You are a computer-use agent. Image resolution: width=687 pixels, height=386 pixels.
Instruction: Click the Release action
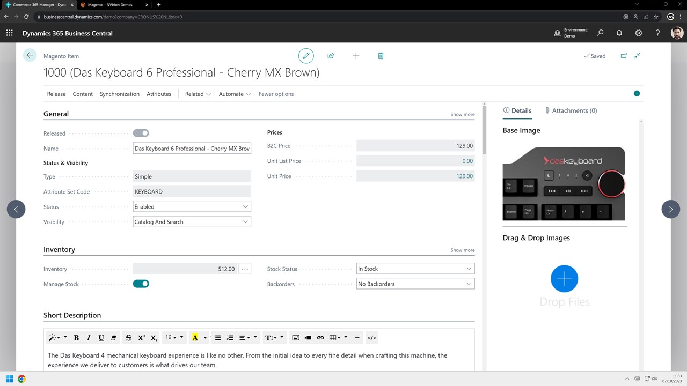pyautogui.click(x=56, y=94)
